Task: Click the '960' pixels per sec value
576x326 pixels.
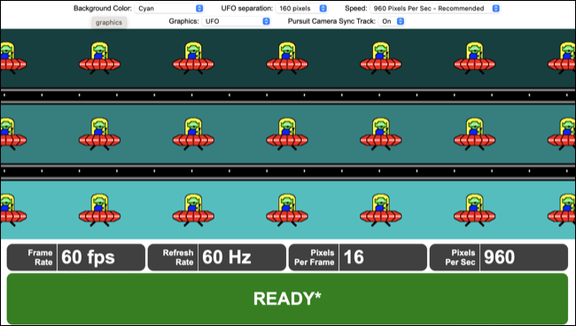Action: pos(499,257)
